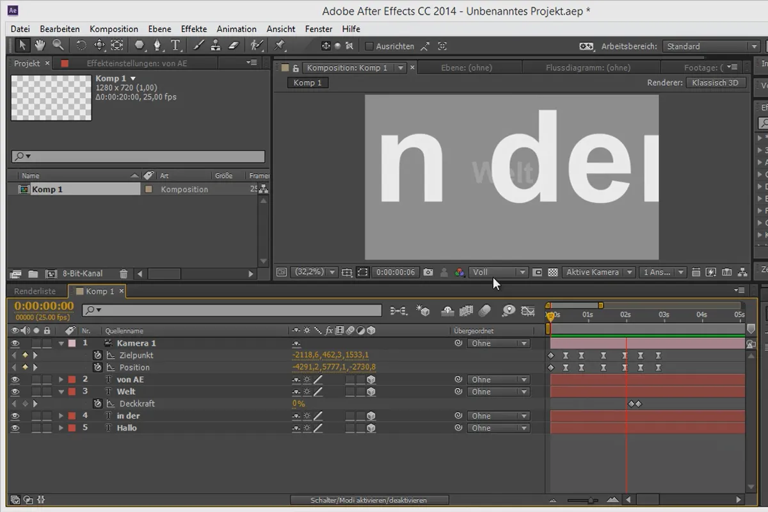Select the Horizontal Type tool

(175, 45)
